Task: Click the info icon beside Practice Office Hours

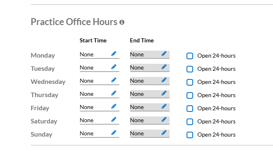Action: (x=122, y=22)
